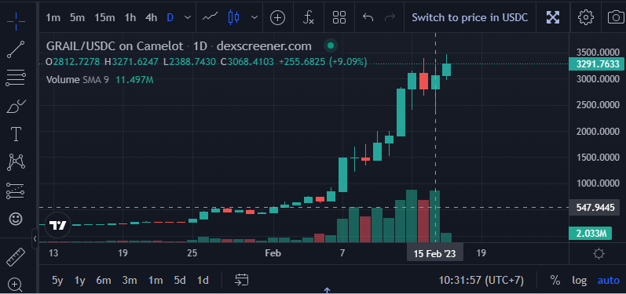Screen dimensions: 626x294
Task: Set date range to 6m
Action: pyautogui.click(x=104, y=281)
